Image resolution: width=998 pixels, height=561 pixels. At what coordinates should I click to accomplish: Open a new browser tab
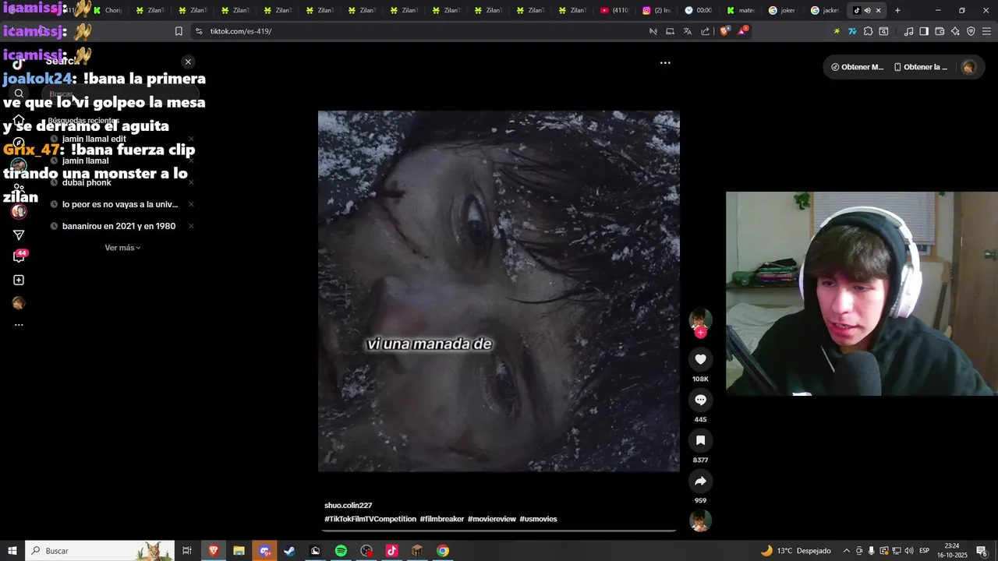click(x=897, y=10)
